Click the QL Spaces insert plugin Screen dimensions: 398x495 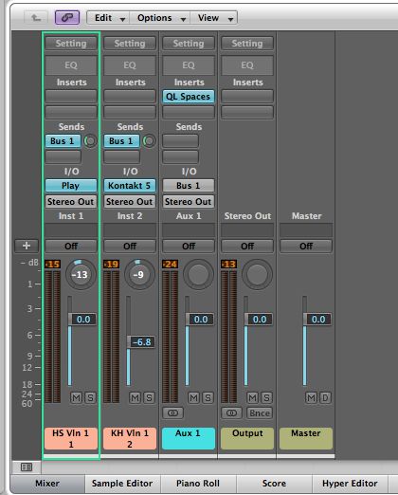(189, 97)
